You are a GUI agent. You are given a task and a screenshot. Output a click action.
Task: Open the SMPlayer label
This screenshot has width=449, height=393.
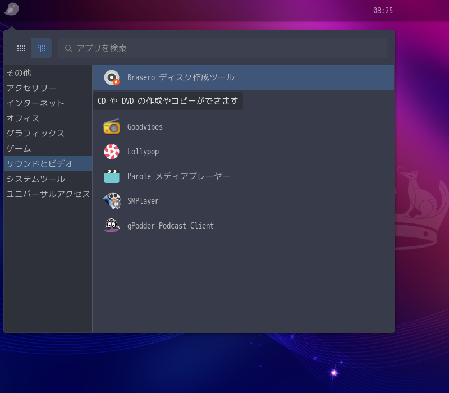(143, 201)
